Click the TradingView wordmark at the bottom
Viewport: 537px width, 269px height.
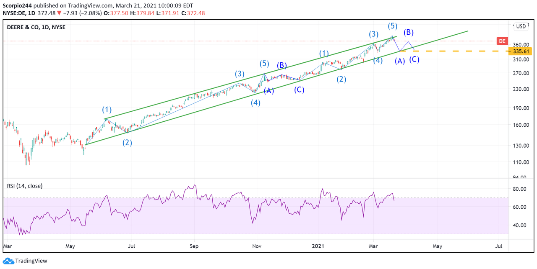tap(32, 261)
